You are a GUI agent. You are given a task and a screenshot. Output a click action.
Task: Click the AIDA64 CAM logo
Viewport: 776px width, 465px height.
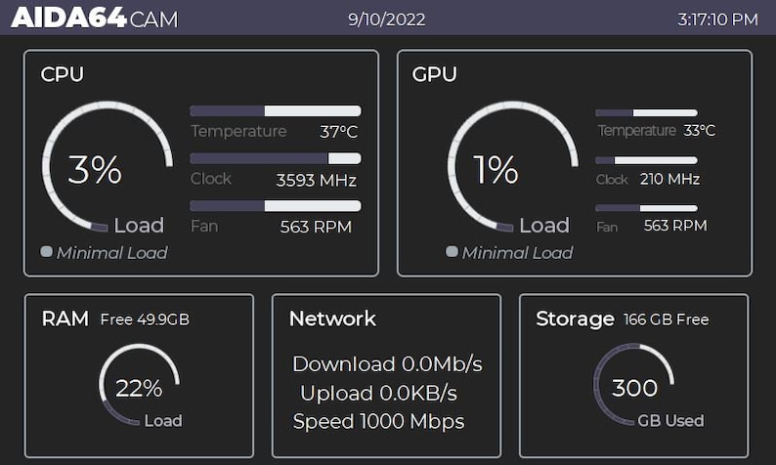(x=94, y=18)
